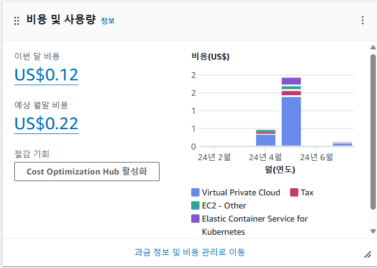The width and height of the screenshot is (377, 268).
Task: Click the 절감 기회 label
Action: 32,154
